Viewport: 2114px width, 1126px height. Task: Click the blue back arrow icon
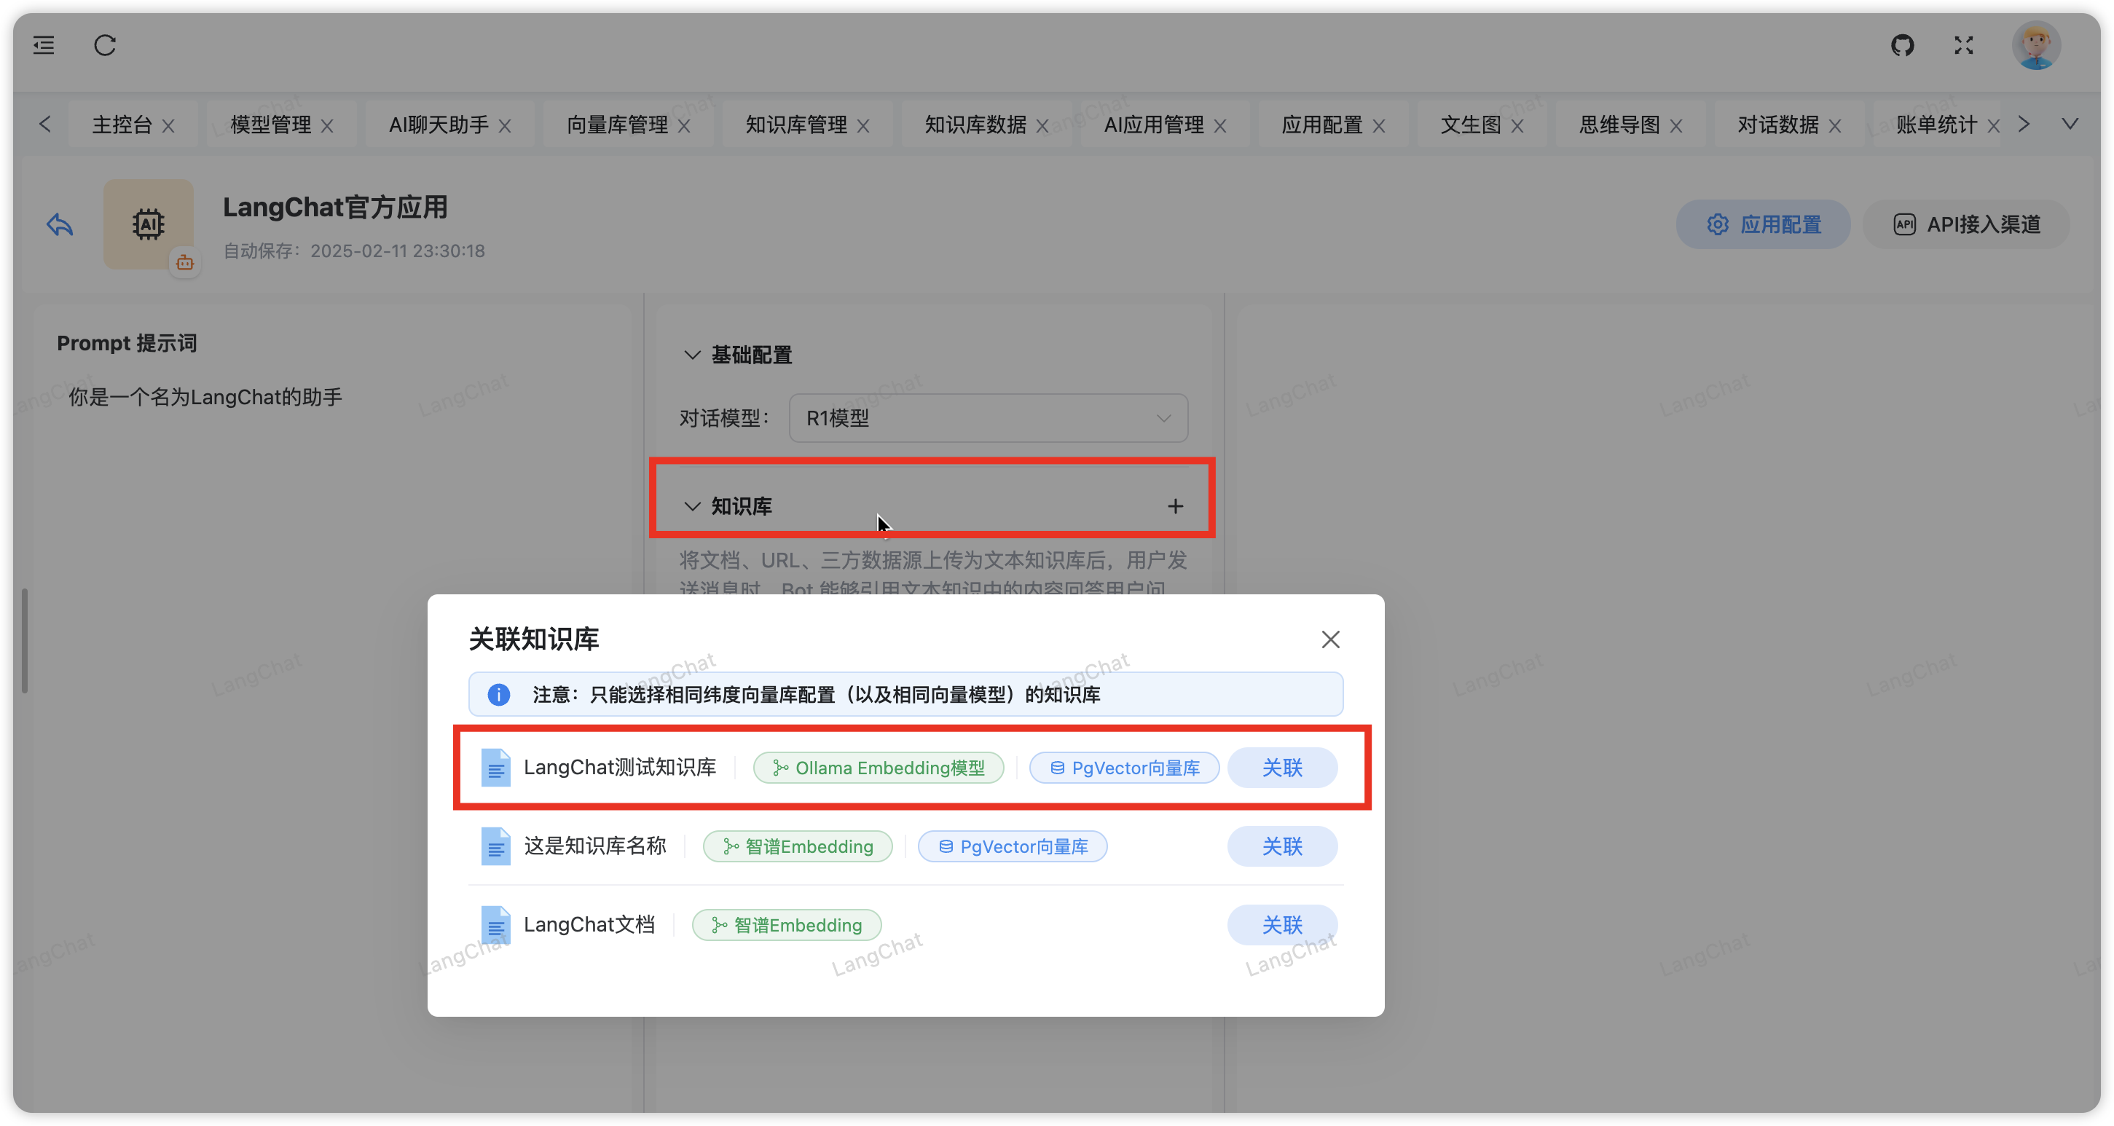coord(60,224)
